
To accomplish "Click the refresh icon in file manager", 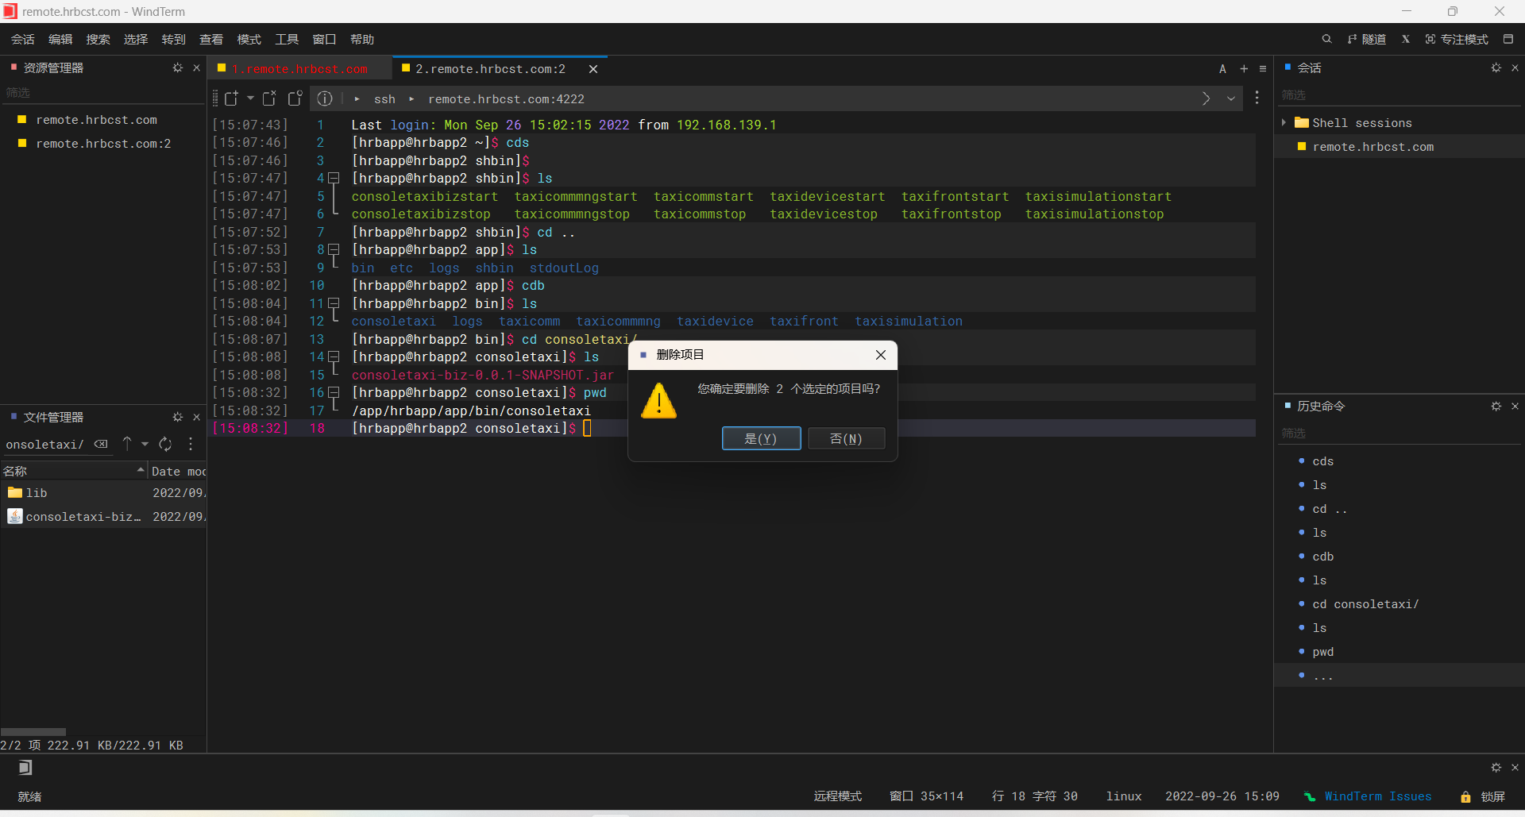I will (x=165, y=445).
